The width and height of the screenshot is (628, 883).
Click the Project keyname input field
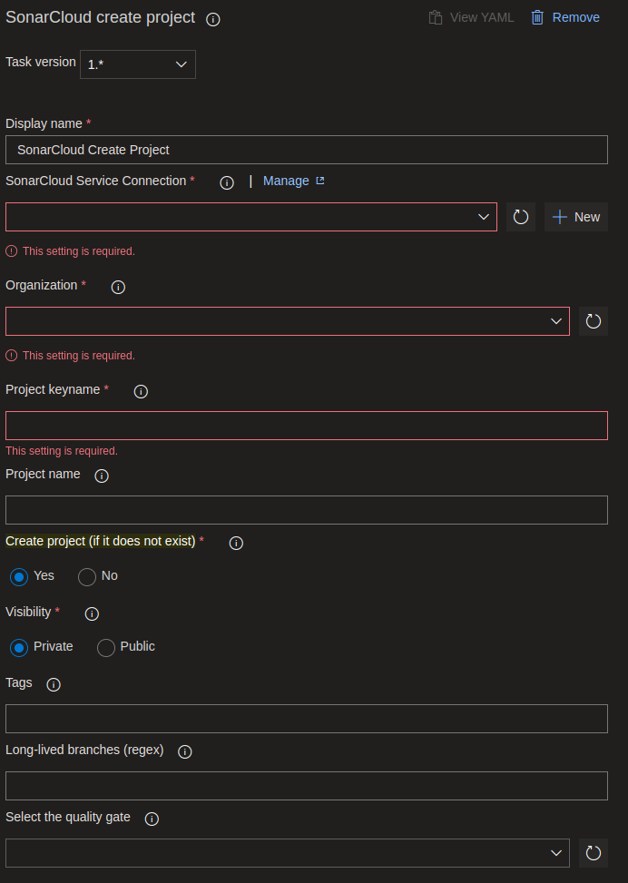(x=307, y=426)
